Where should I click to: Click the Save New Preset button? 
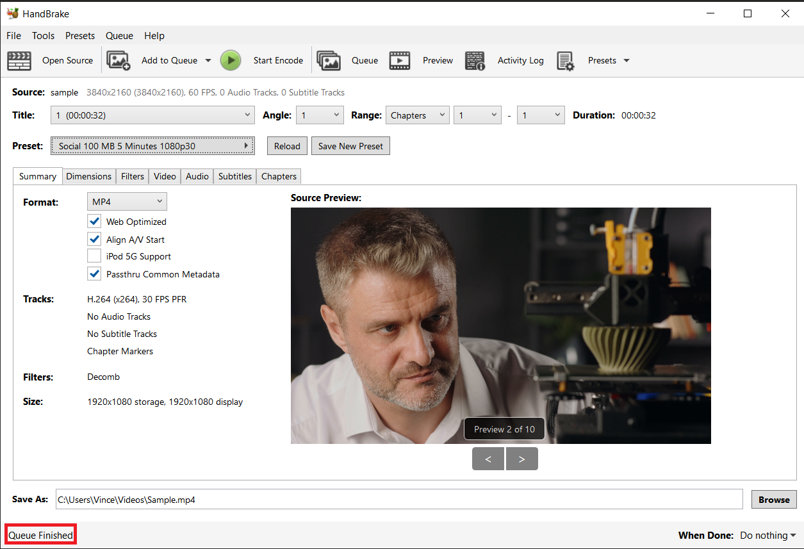tap(350, 145)
